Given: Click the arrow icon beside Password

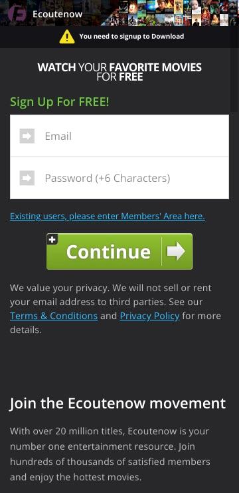Looking at the screenshot, I should (x=27, y=178).
